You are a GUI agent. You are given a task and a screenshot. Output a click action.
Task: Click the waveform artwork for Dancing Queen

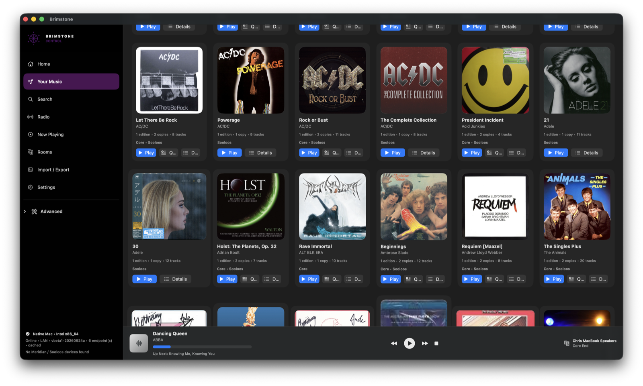(x=139, y=343)
